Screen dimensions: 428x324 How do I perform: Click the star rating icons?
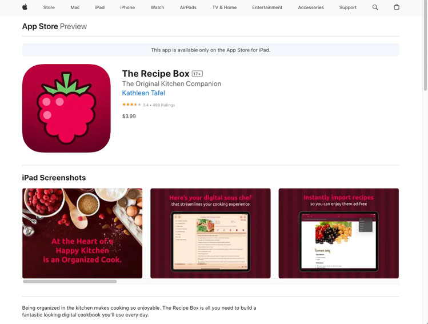[x=131, y=105]
